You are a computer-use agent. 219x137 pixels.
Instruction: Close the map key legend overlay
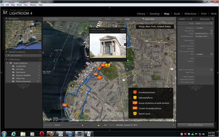click(170, 90)
